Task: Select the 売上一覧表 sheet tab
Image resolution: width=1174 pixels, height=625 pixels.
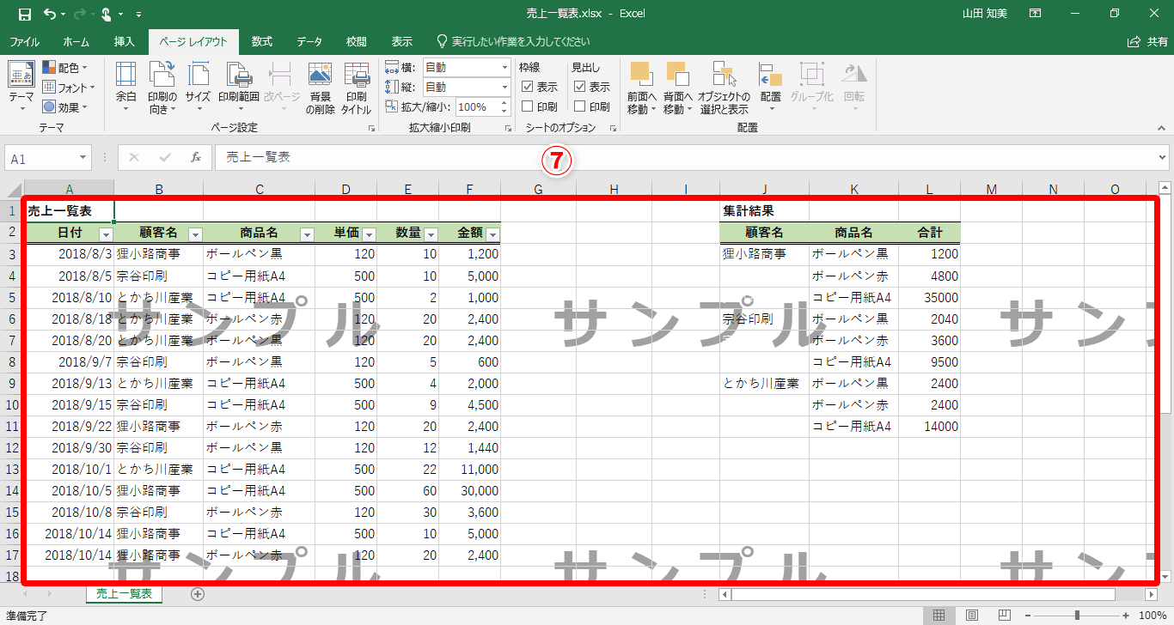Action: click(124, 593)
